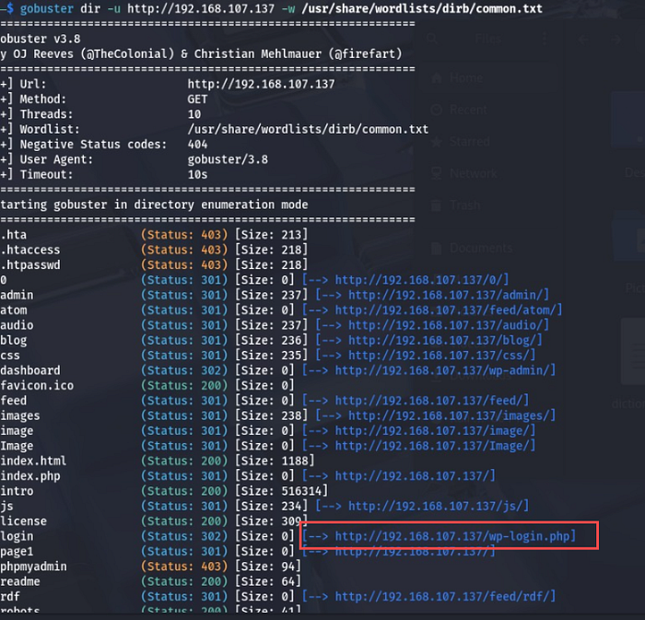Click the search icon in the Files window
The width and height of the screenshot is (645, 620).
tap(432, 39)
